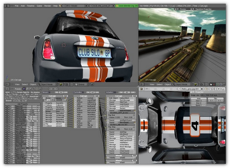This screenshot has width=230, height=168.
Task: Open the Timeline menu
Action: click(31, 6)
